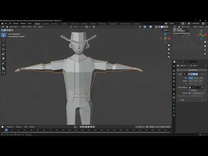
Task: Open Global transform orientation dropdown
Action: click(75, 27)
